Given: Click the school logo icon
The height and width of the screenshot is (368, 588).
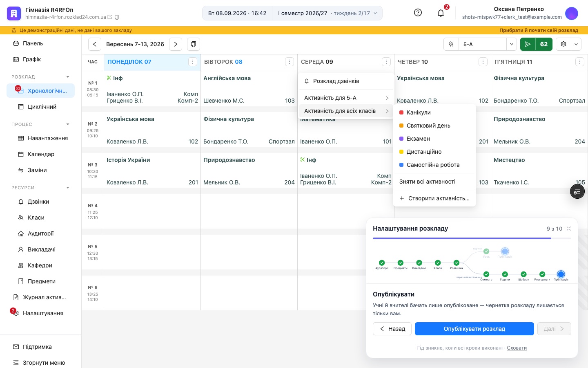Looking at the screenshot, I should tap(14, 13).
